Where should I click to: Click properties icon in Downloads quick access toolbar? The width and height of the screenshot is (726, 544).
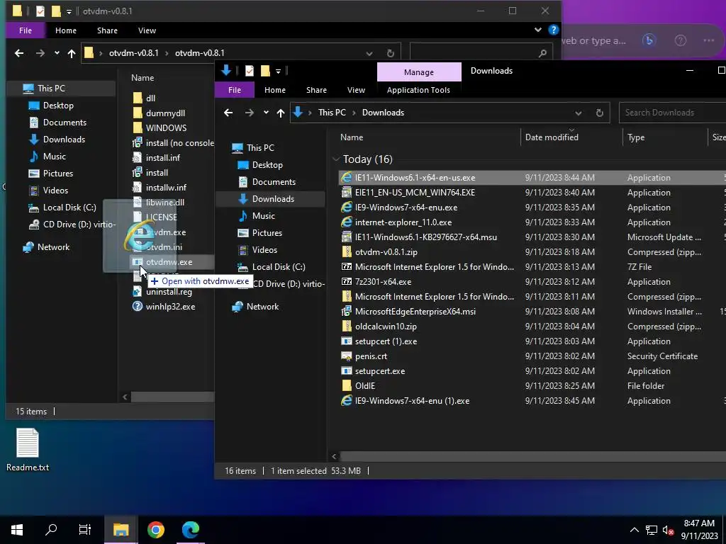250,71
